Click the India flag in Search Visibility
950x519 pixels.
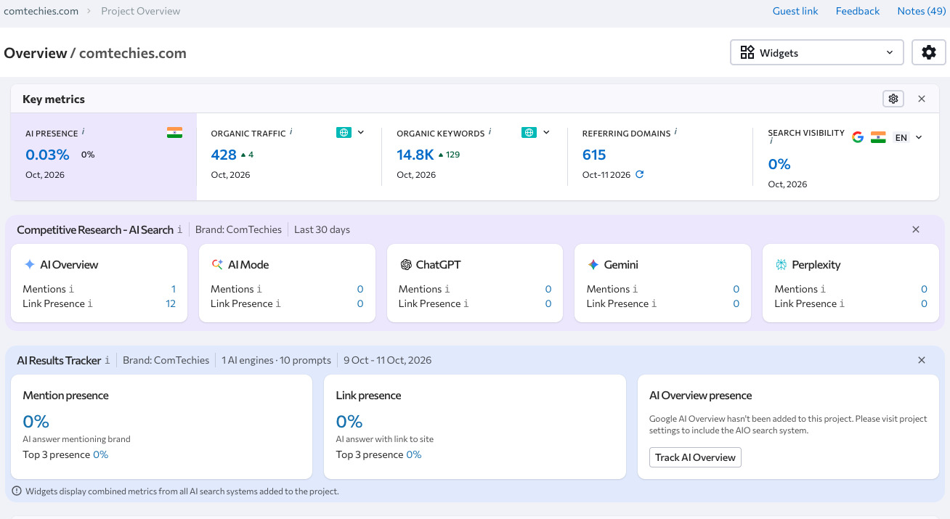point(878,137)
